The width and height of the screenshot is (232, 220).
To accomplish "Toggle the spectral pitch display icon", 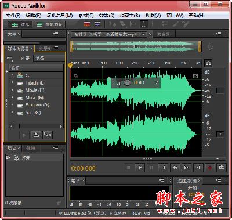I will [97, 24].
